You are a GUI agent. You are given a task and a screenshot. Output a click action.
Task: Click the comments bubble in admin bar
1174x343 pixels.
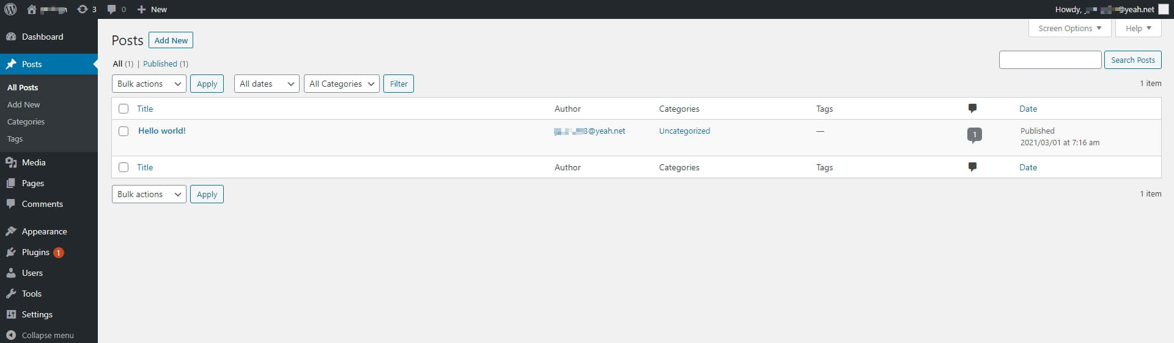coord(112,9)
